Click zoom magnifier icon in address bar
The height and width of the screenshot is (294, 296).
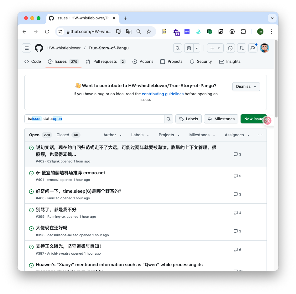tap(139, 32)
